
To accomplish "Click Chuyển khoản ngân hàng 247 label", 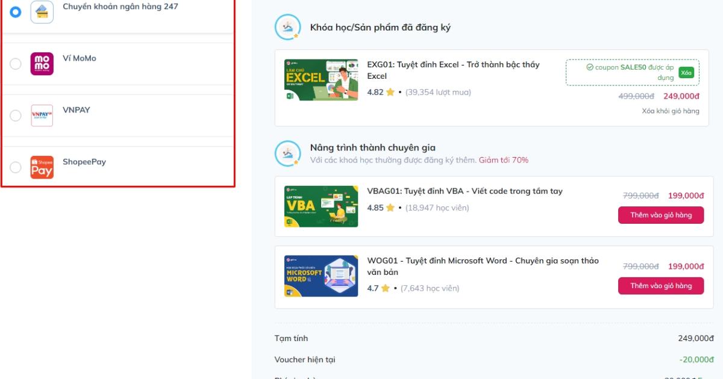I will (x=120, y=7).
